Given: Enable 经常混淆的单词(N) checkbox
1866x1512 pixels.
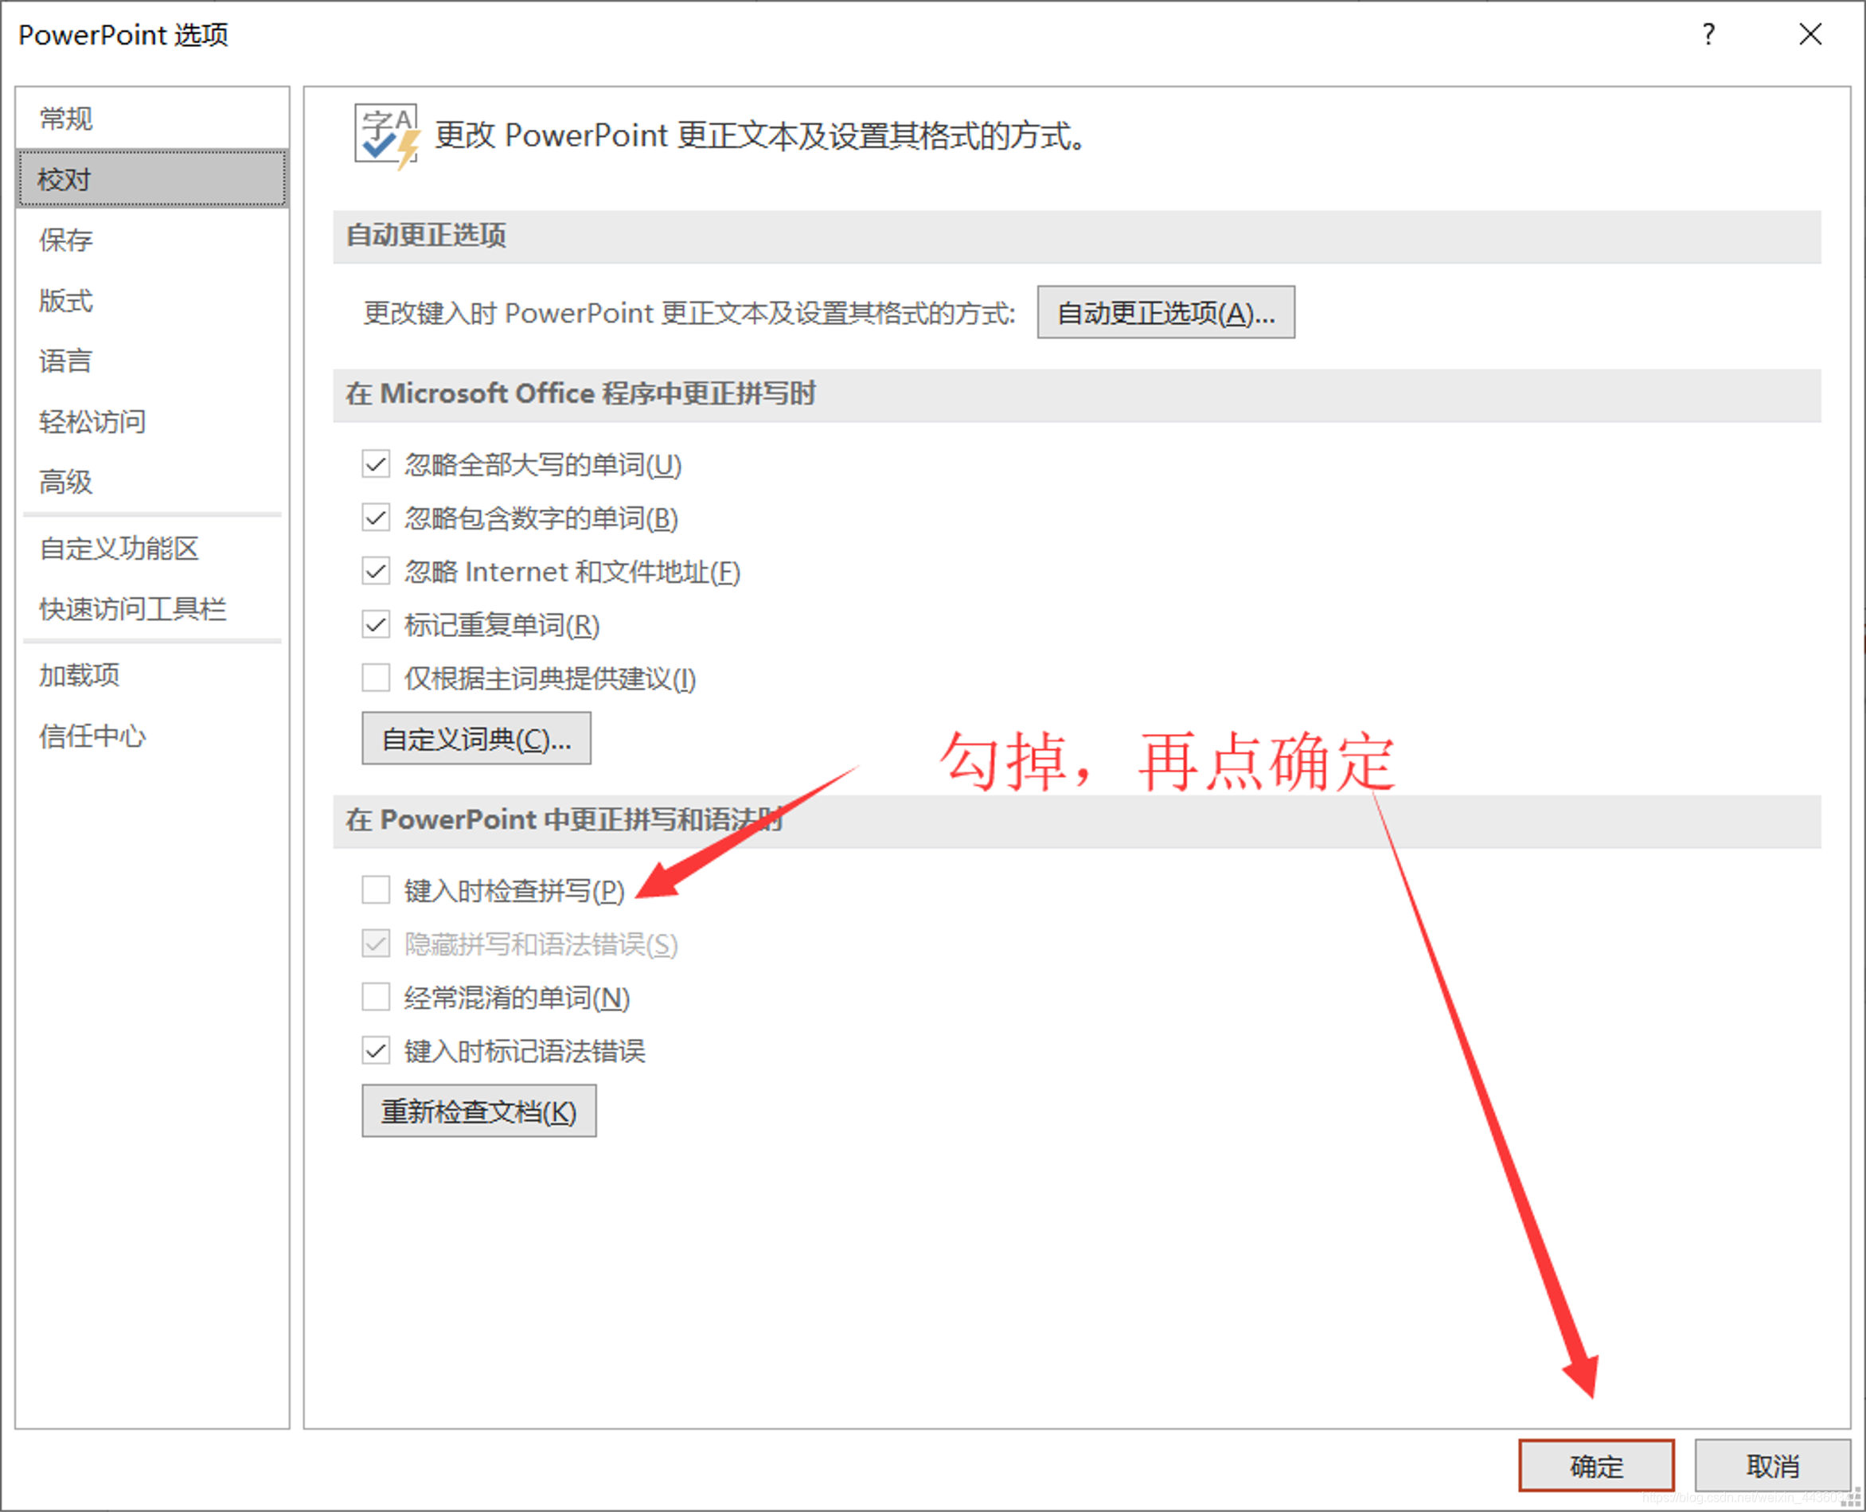Looking at the screenshot, I should click(x=377, y=998).
